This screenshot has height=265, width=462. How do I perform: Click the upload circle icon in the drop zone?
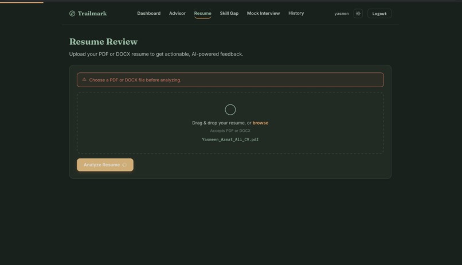230,110
